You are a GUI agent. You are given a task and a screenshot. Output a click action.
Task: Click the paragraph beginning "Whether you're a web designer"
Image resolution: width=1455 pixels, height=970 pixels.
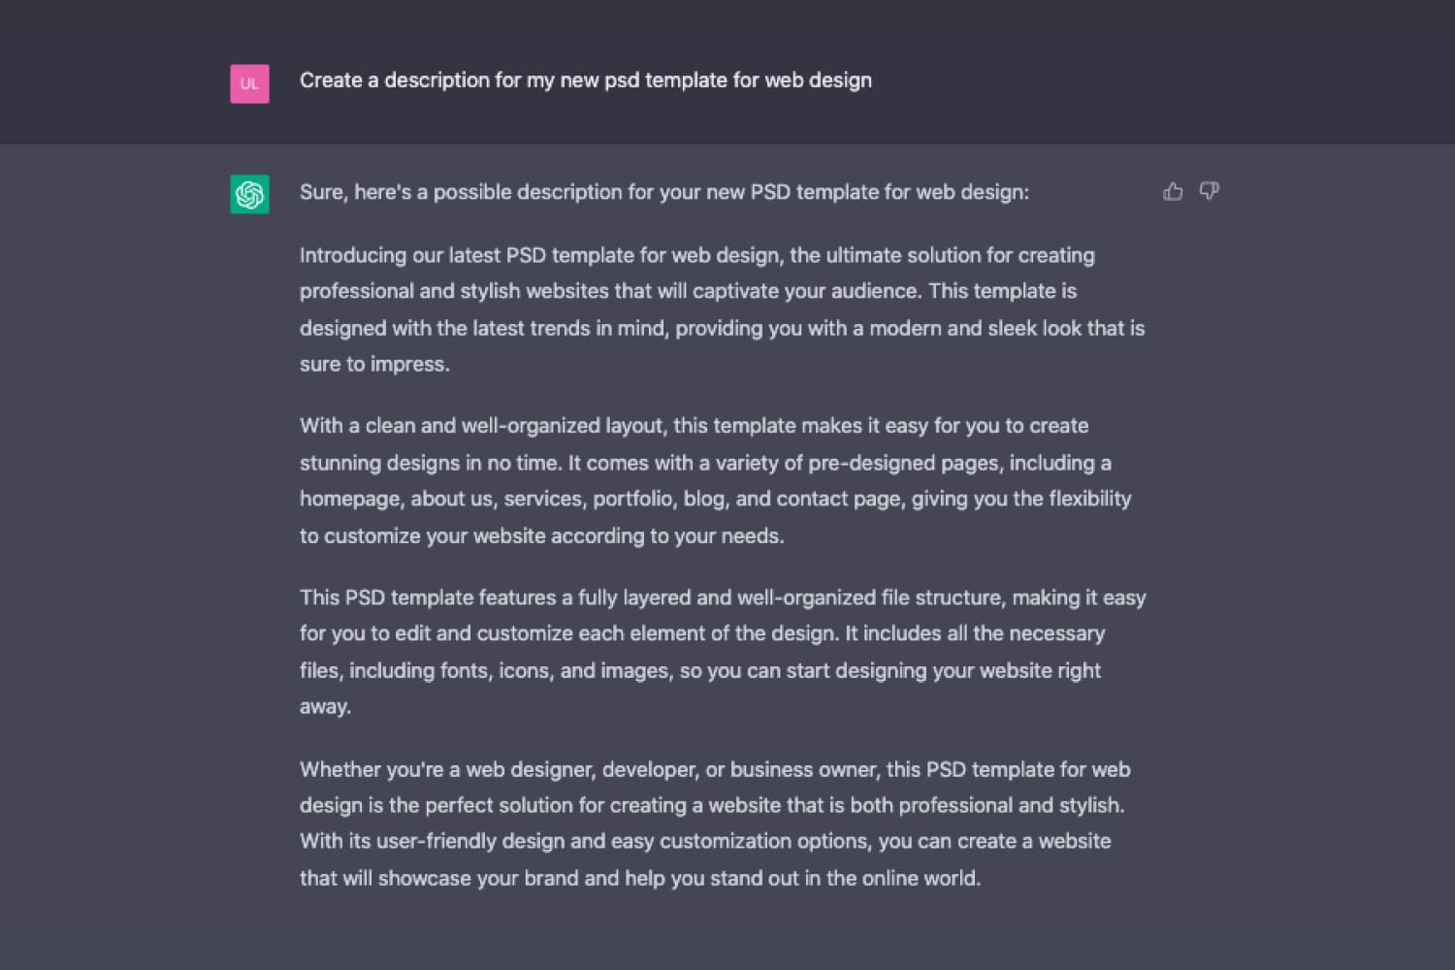pyautogui.click(x=715, y=824)
